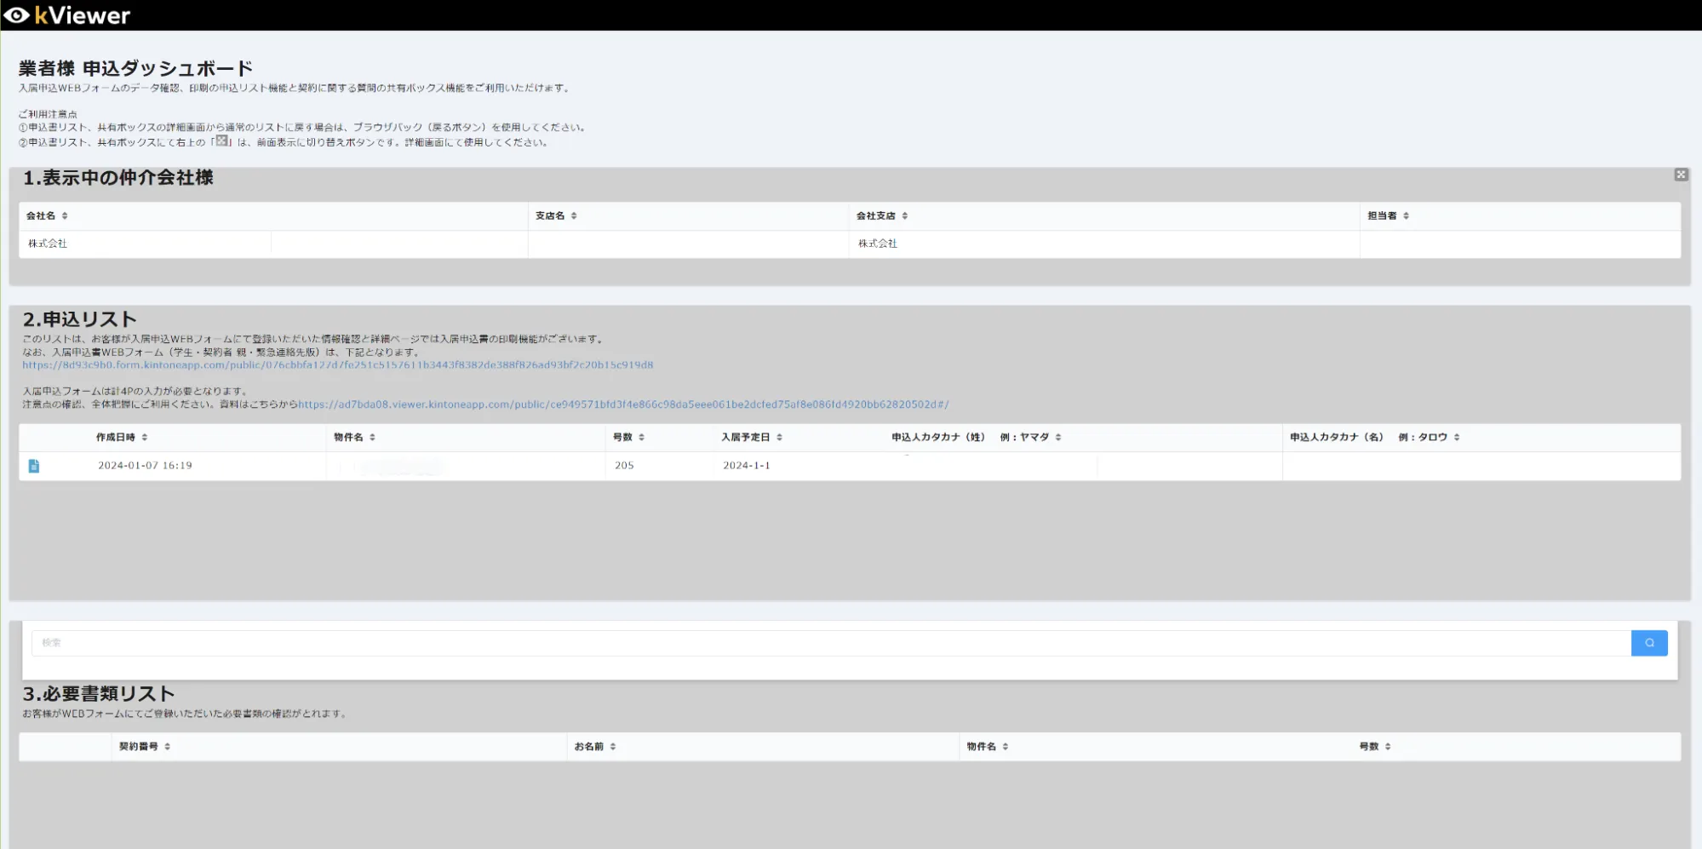This screenshot has height=849, width=1702.
Task: Sort by 申込人カタカナ（姓） column
Action: pyautogui.click(x=1058, y=438)
